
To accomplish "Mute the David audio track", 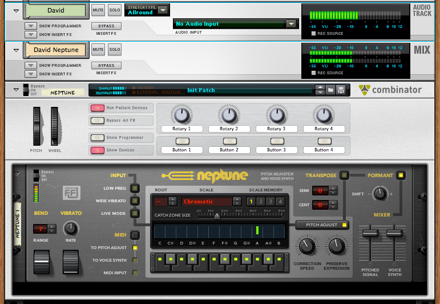I will pyautogui.click(x=98, y=10).
